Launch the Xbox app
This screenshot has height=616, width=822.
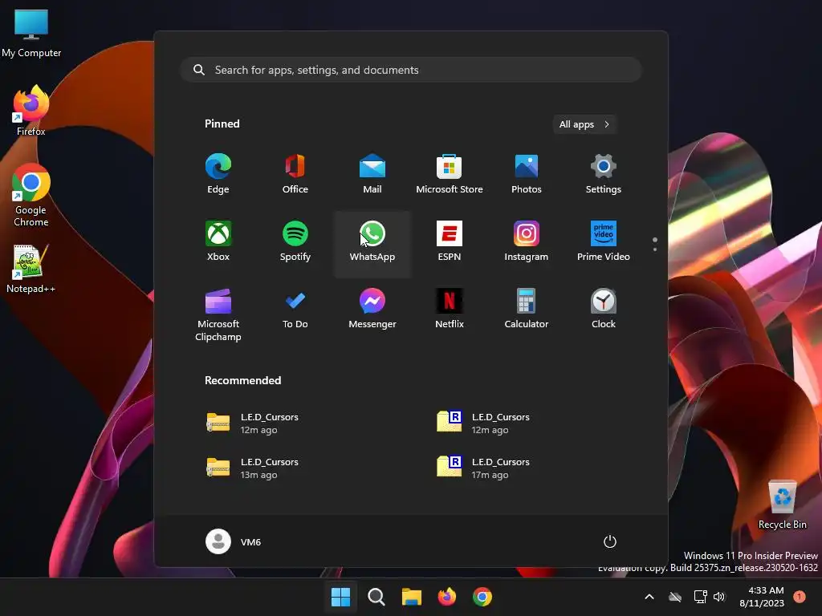218,241
